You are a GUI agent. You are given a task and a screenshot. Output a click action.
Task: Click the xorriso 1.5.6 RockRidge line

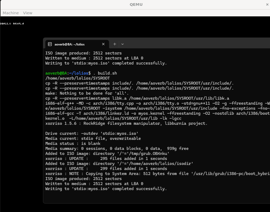(x=126, y=123)
